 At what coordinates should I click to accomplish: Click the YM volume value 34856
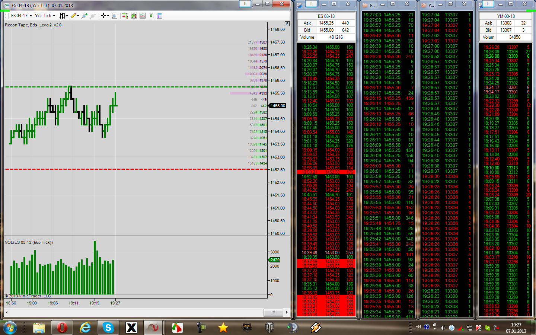click(515, 37)
